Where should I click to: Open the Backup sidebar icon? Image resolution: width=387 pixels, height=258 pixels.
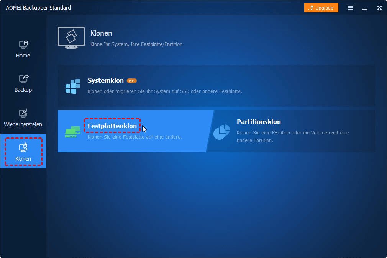coord(24,79)
